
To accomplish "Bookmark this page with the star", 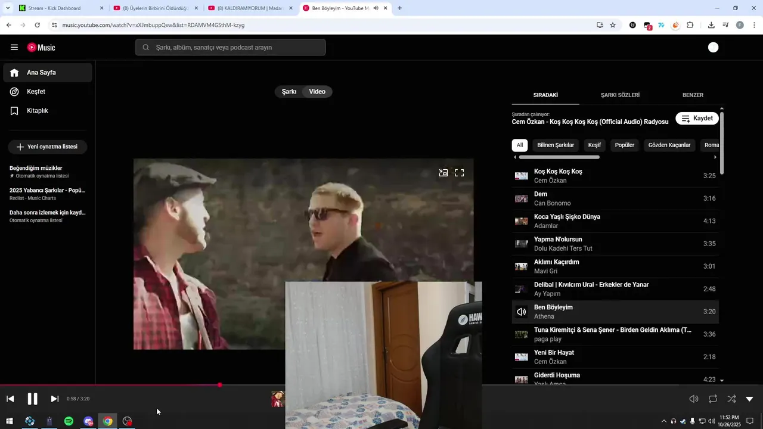I will (613, 25).
